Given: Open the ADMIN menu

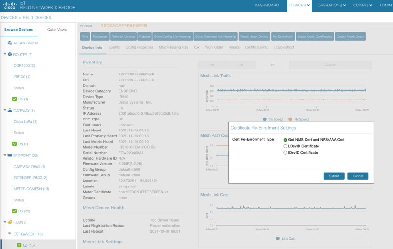Looking at the screenshot, I should tap(386, 5).
